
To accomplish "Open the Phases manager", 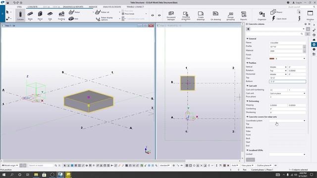I will click(x=276, y=12).
